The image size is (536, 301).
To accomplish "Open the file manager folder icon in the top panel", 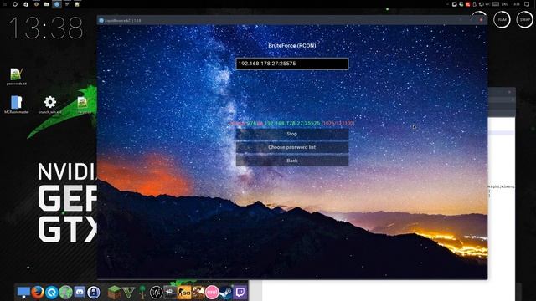I will click(x=47, y=4).
